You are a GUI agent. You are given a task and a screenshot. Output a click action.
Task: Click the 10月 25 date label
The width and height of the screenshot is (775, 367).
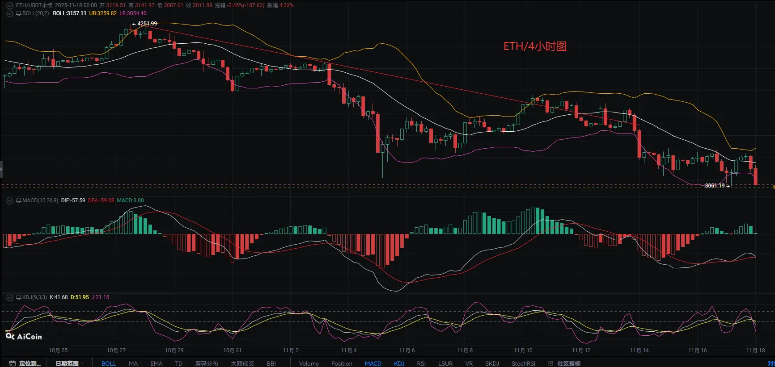coord(58,350)
